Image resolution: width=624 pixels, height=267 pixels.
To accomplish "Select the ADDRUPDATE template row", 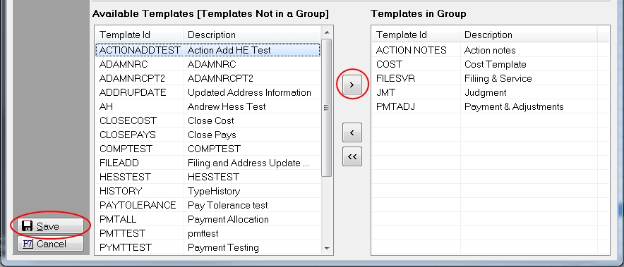I will coord(208,92).
